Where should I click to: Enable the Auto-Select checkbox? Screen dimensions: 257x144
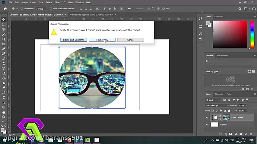pyautogui.click(x=22, y=9)
